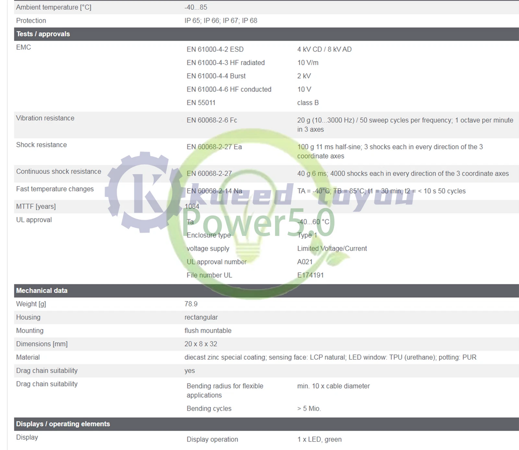Viewport: 519px width, 450px height.
Task: Select the 40 g 6 ms shocks description
Action: 403,173
